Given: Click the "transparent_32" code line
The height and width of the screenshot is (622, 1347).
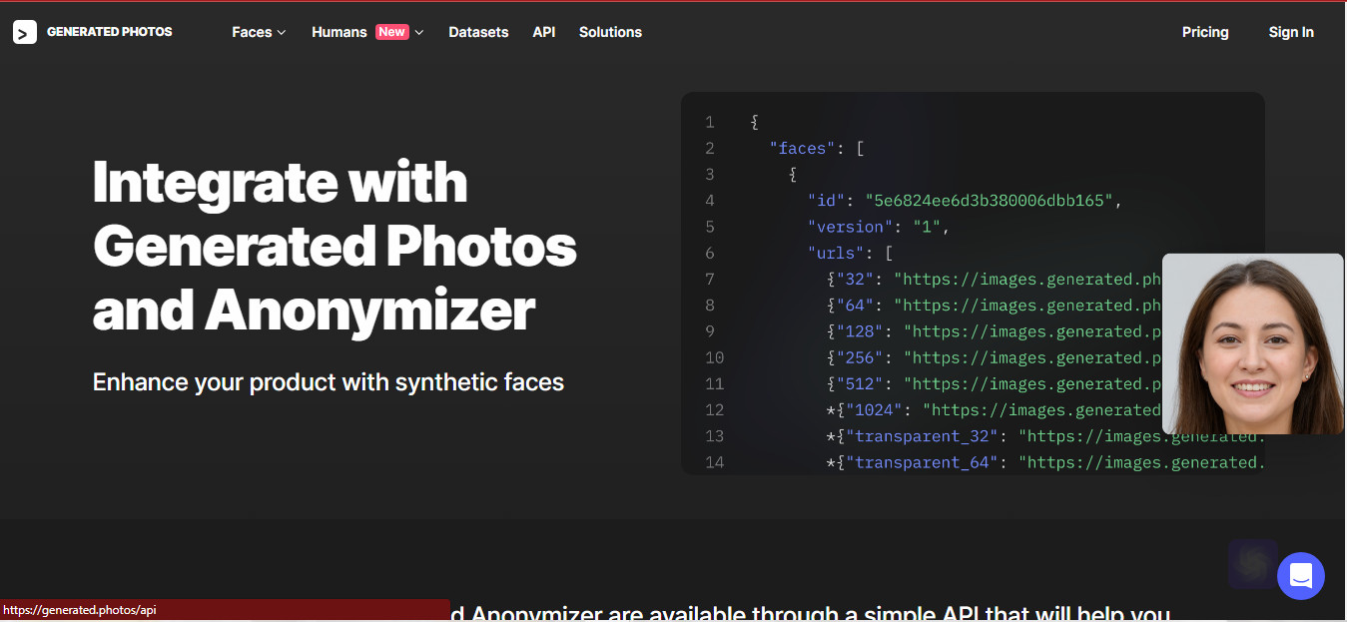Looking at the screenshot, I should click(1045, 436).
